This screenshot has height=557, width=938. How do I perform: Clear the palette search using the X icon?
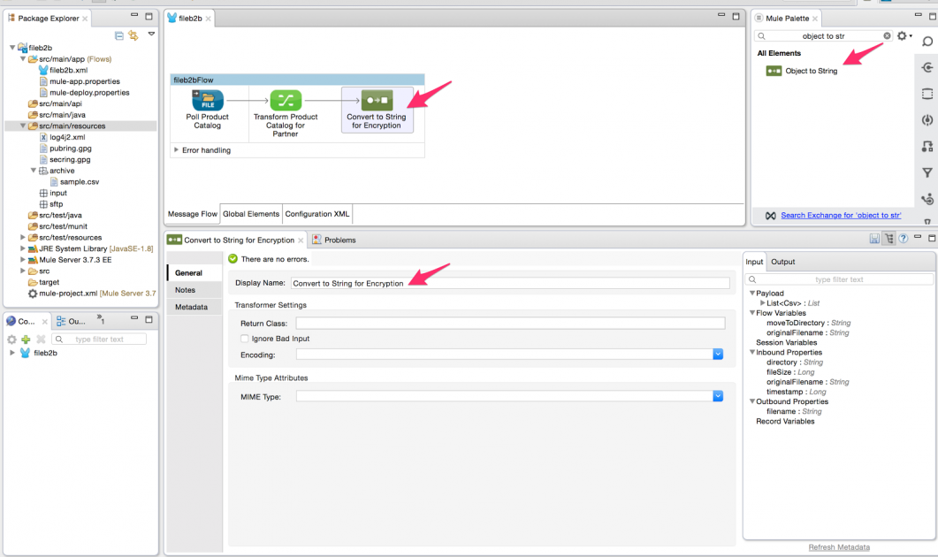pos(887,37)
